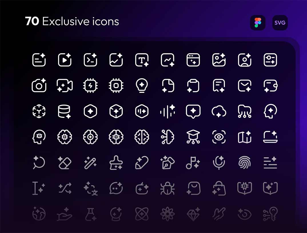This screenshot has height=233, width=307.
Task: Select the eraser sparkle icon
Action: point(65,162)
